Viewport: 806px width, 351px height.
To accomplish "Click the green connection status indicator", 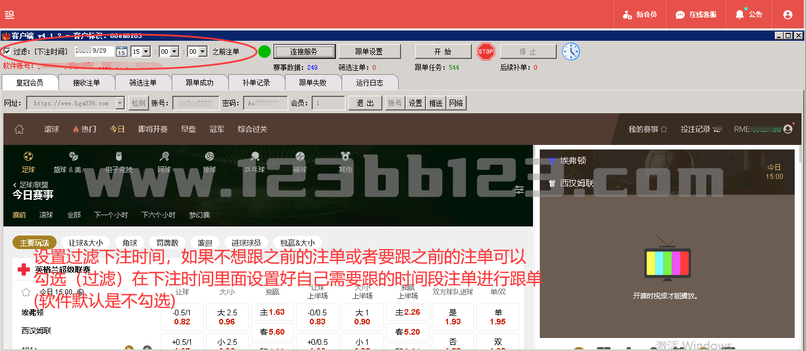I will 265,52.
